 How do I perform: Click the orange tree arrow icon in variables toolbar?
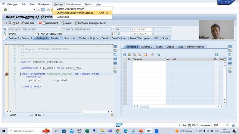152,55
